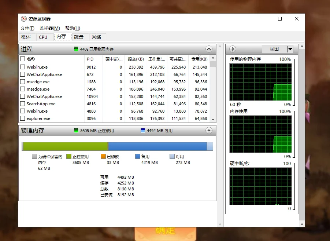Viewport: 330px width, 241px height.
Task: Click the 硬中断/秒 graph
Action: (x=260, y=186)
